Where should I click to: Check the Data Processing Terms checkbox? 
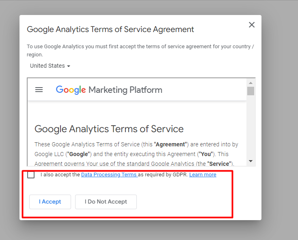pos(31,175)
